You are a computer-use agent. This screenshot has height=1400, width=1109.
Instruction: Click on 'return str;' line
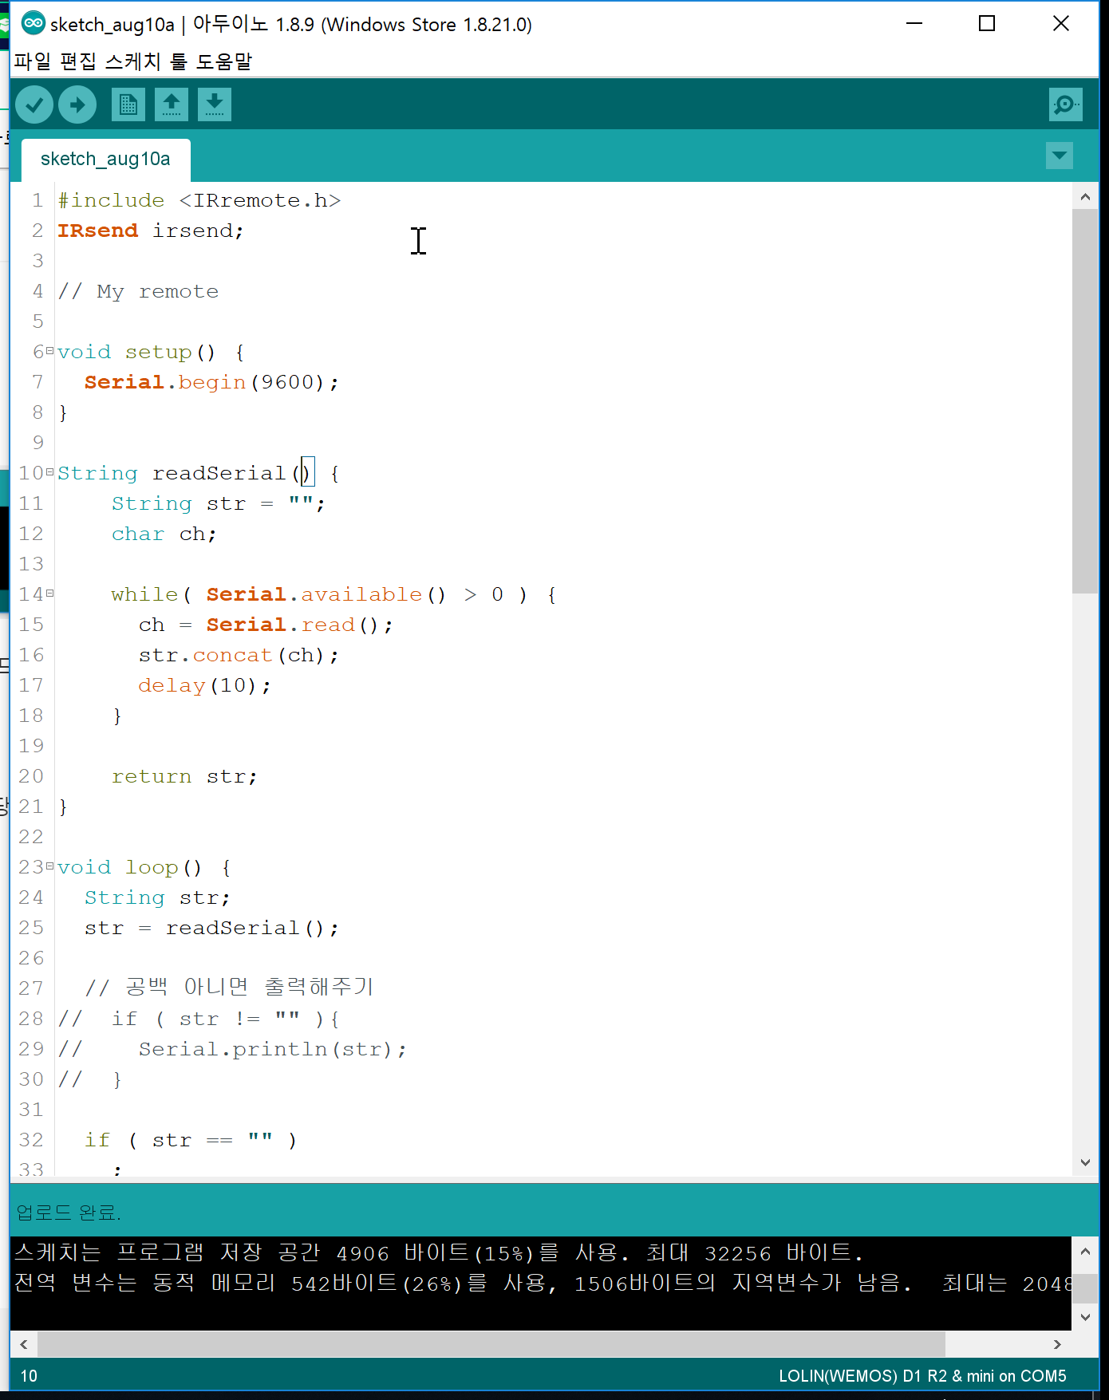185,776
